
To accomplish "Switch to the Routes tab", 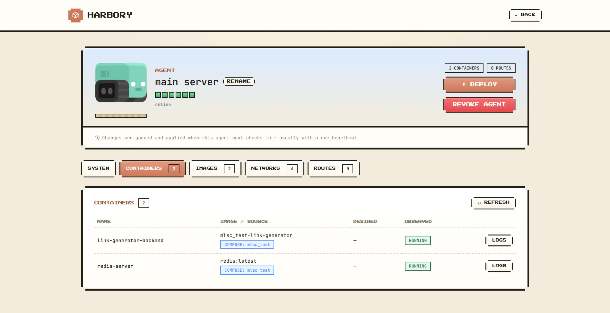I will point(334,169).
